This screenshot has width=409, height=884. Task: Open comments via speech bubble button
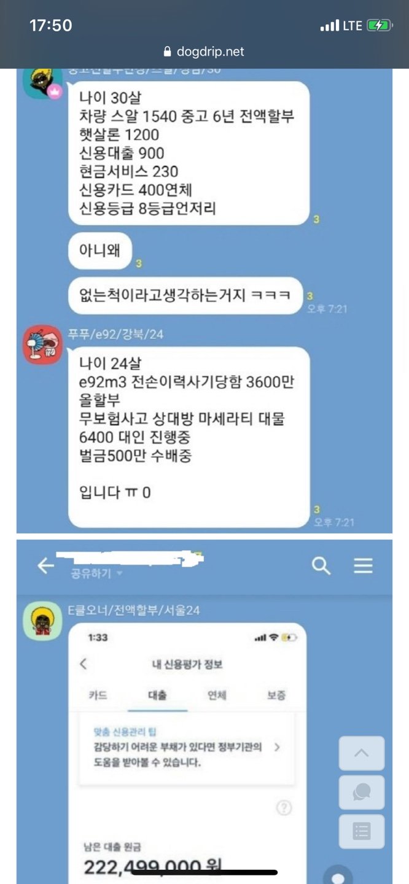point(362,792)
